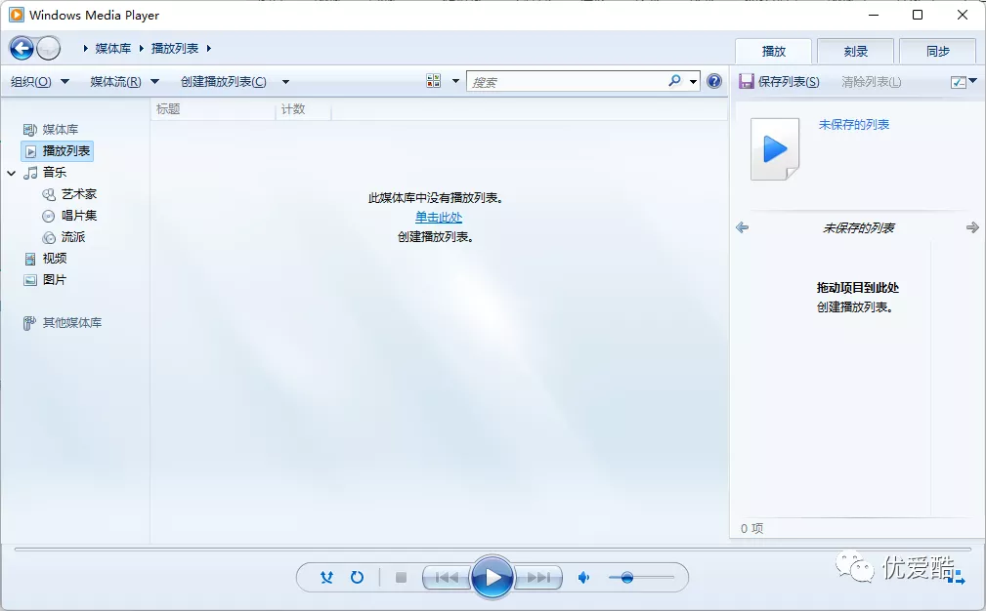This screenshot has width=986, height=611.
Task: Go to next list with right arrow
Action: (x=972, y=227)
